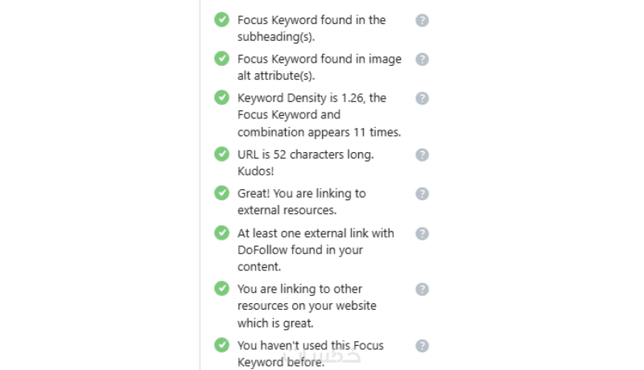Screen dimensions: 644x370
Task: Click green checkmark beside image alt attribute
Action: [221, 59]
